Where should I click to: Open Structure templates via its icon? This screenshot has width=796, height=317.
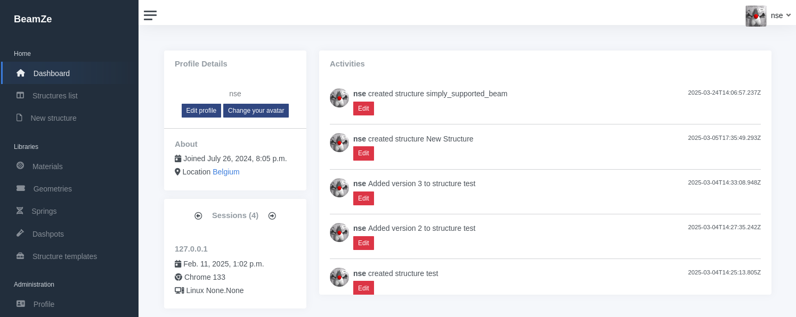click(x=20, y=255)
